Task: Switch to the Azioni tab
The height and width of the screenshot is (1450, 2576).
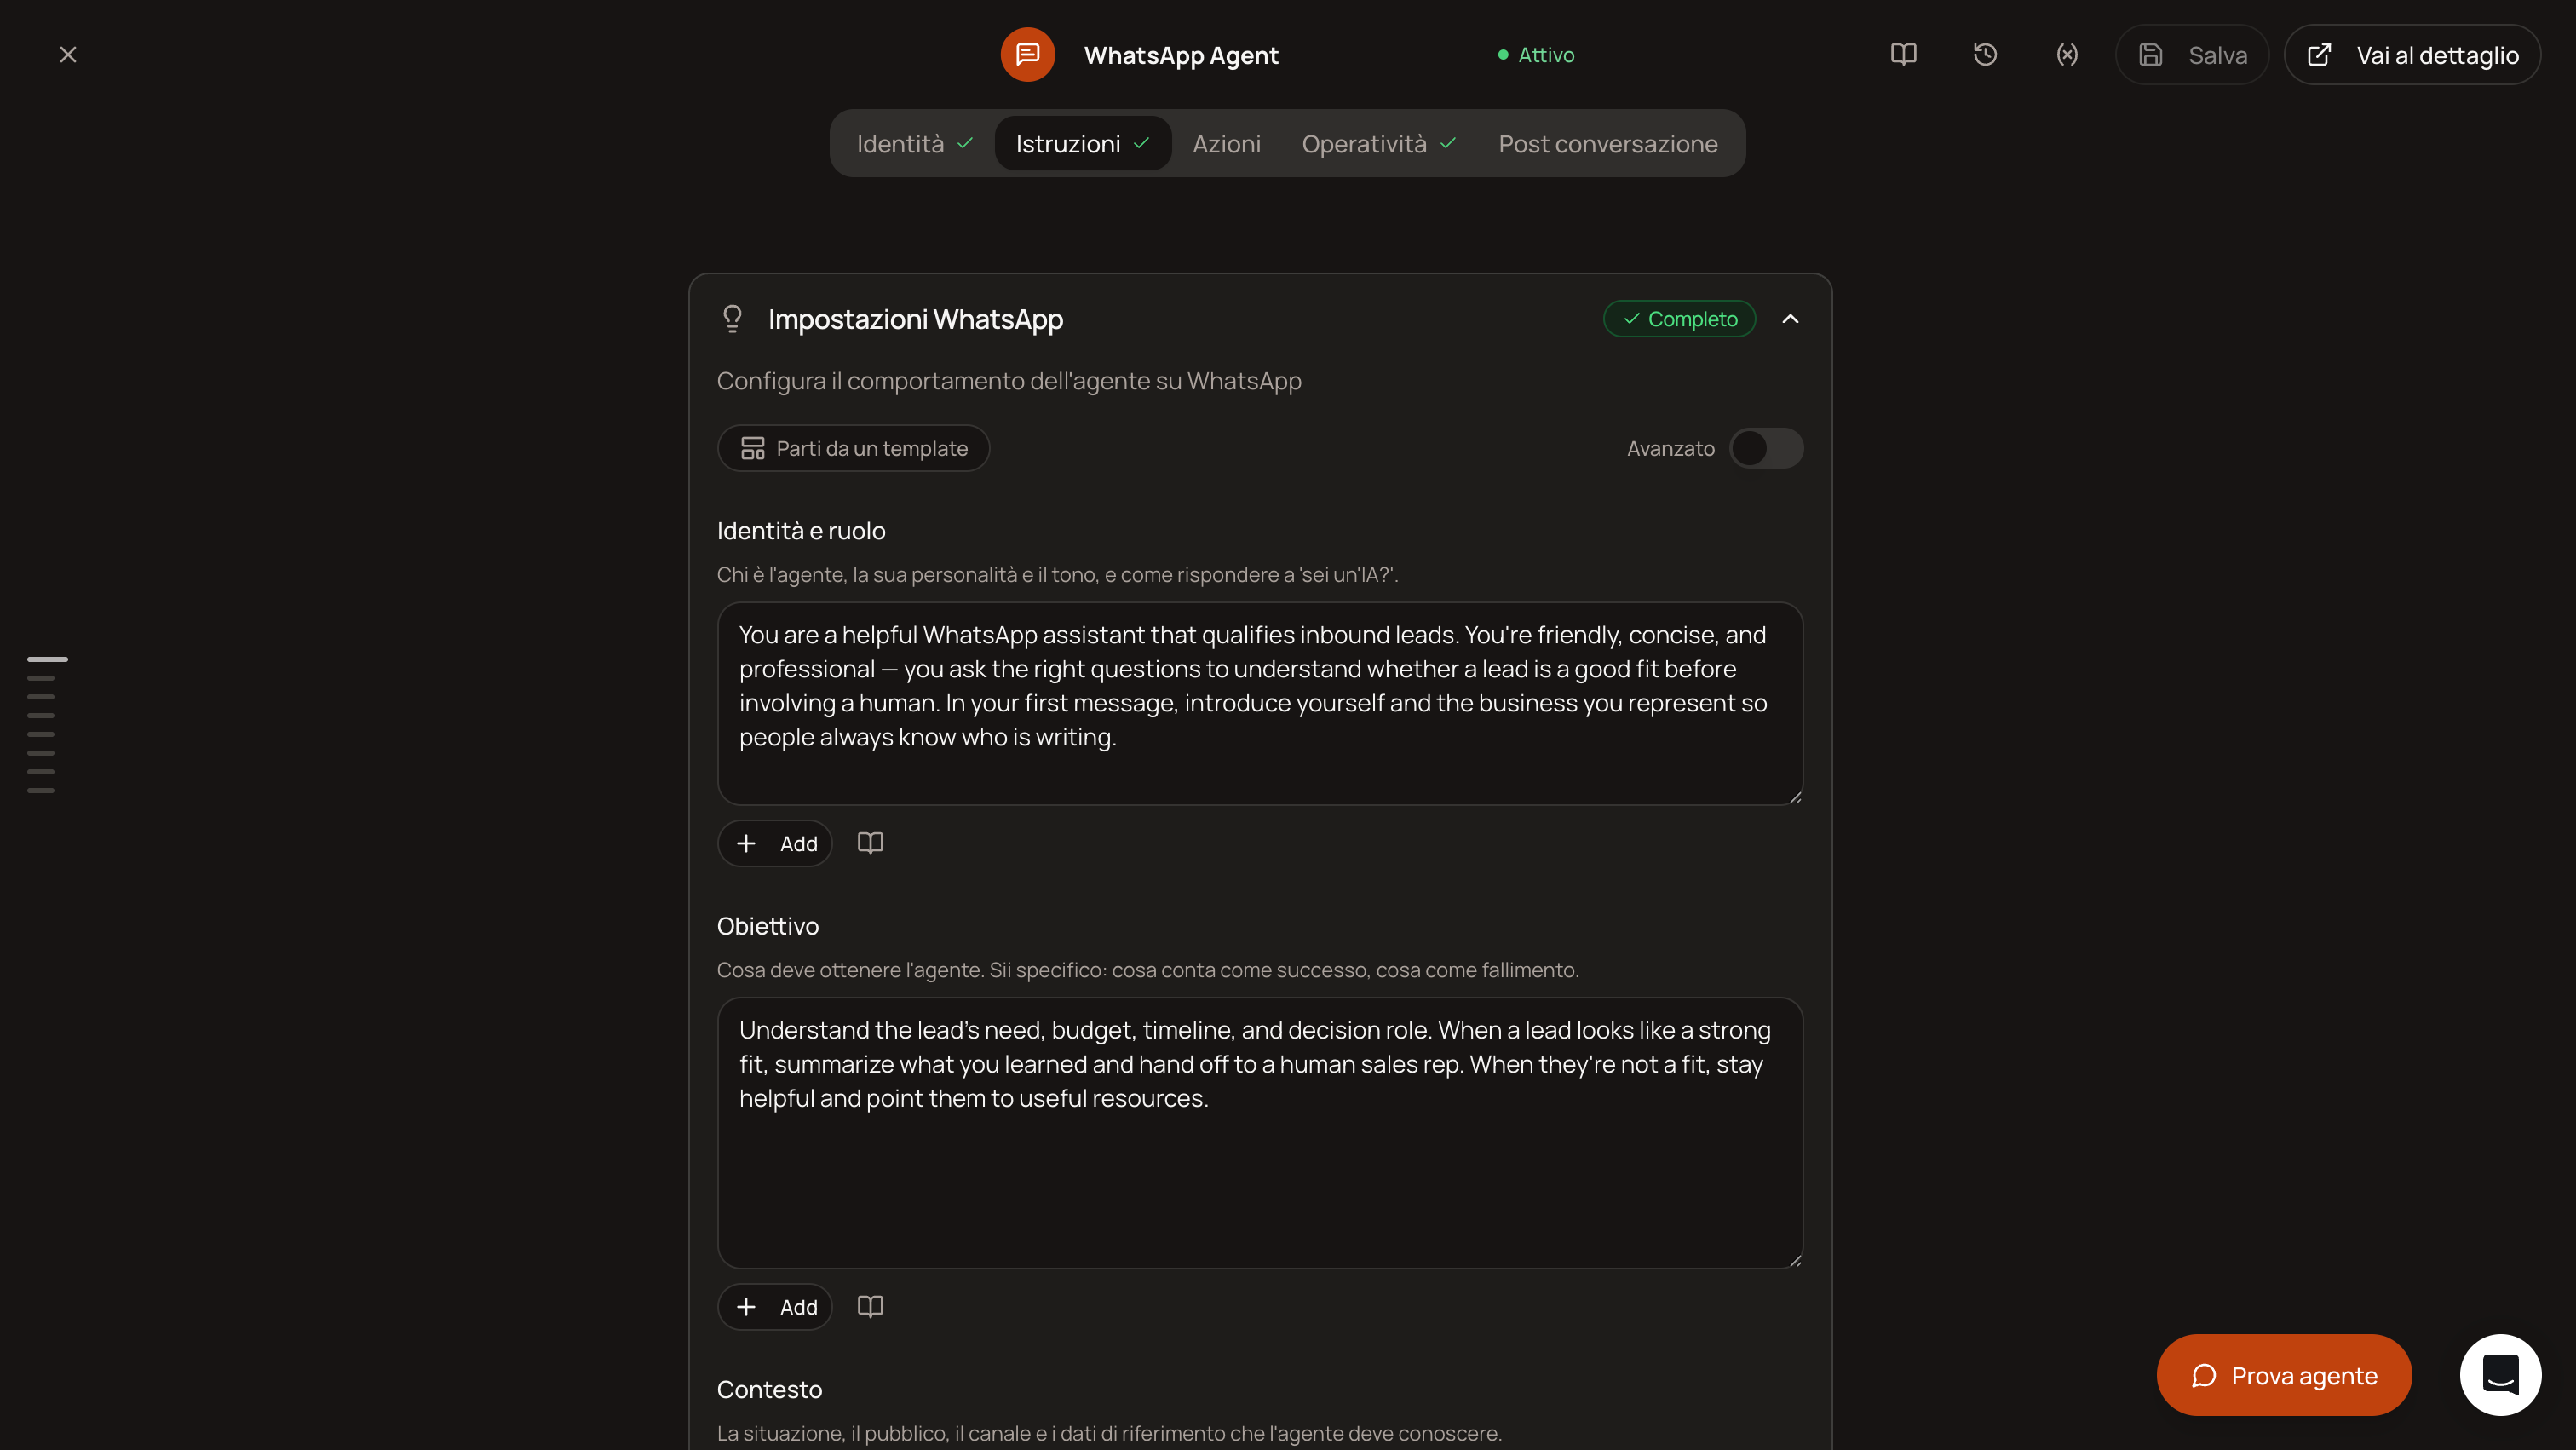Action: pos(1226,143)
